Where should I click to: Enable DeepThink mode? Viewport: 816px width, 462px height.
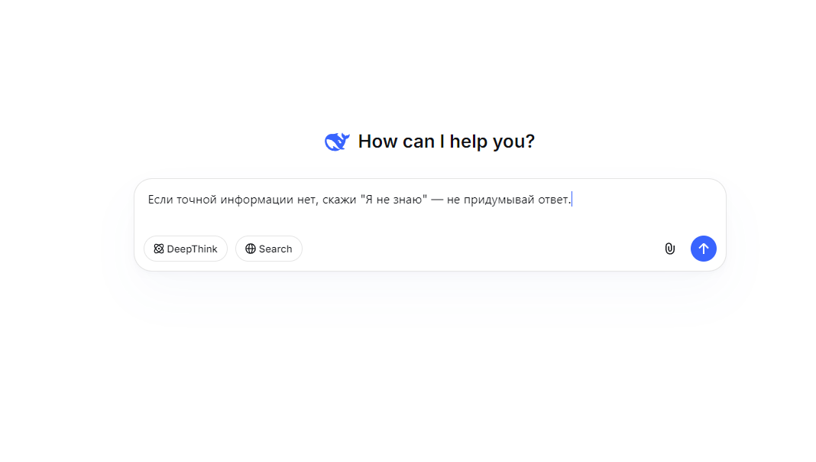pos(186,249)
